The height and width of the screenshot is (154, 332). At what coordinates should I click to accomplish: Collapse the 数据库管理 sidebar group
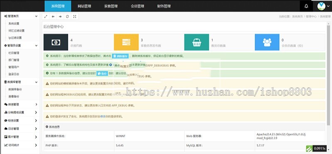pos(37,82)
